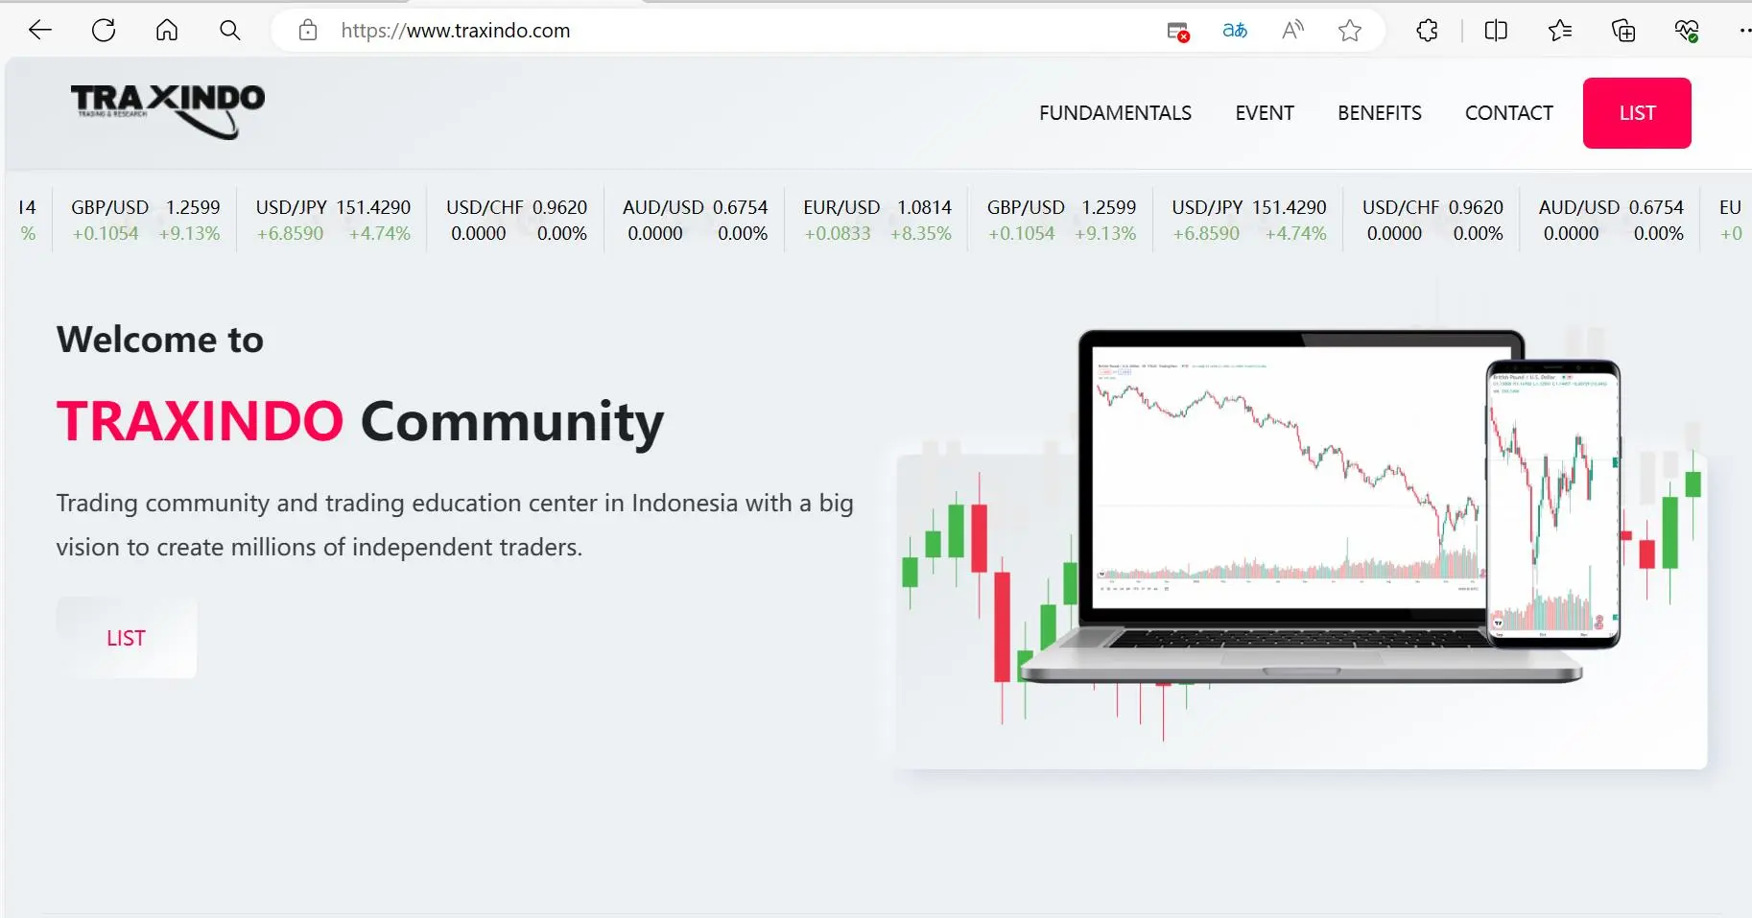
Task: Open the BENEFITS menu item
Action: pos(1380,113)
